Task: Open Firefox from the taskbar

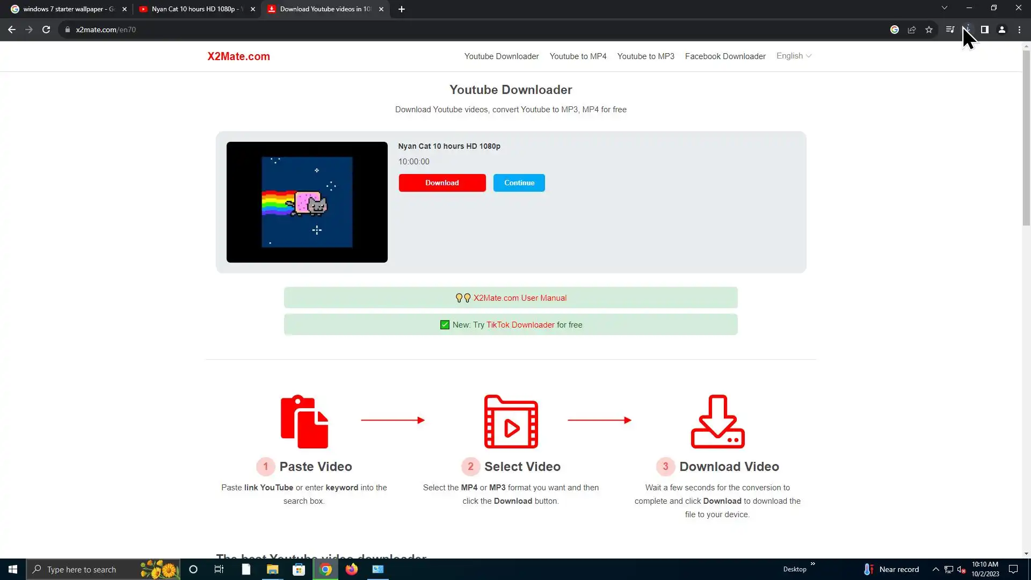Action: (352, 569)
